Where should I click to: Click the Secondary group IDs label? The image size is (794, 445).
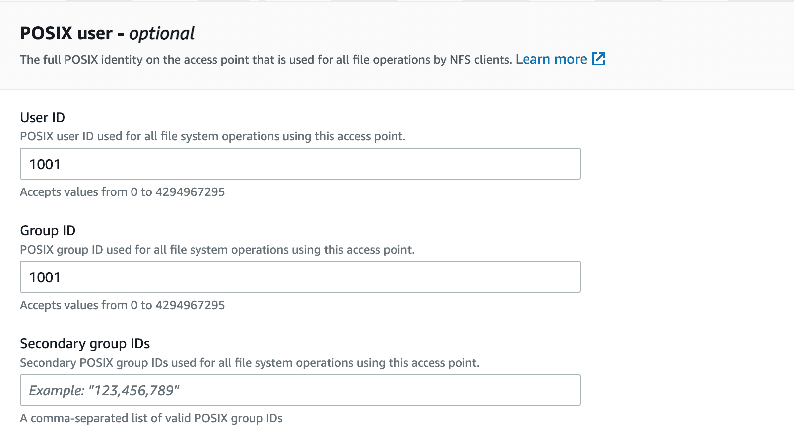click(85, 343)
